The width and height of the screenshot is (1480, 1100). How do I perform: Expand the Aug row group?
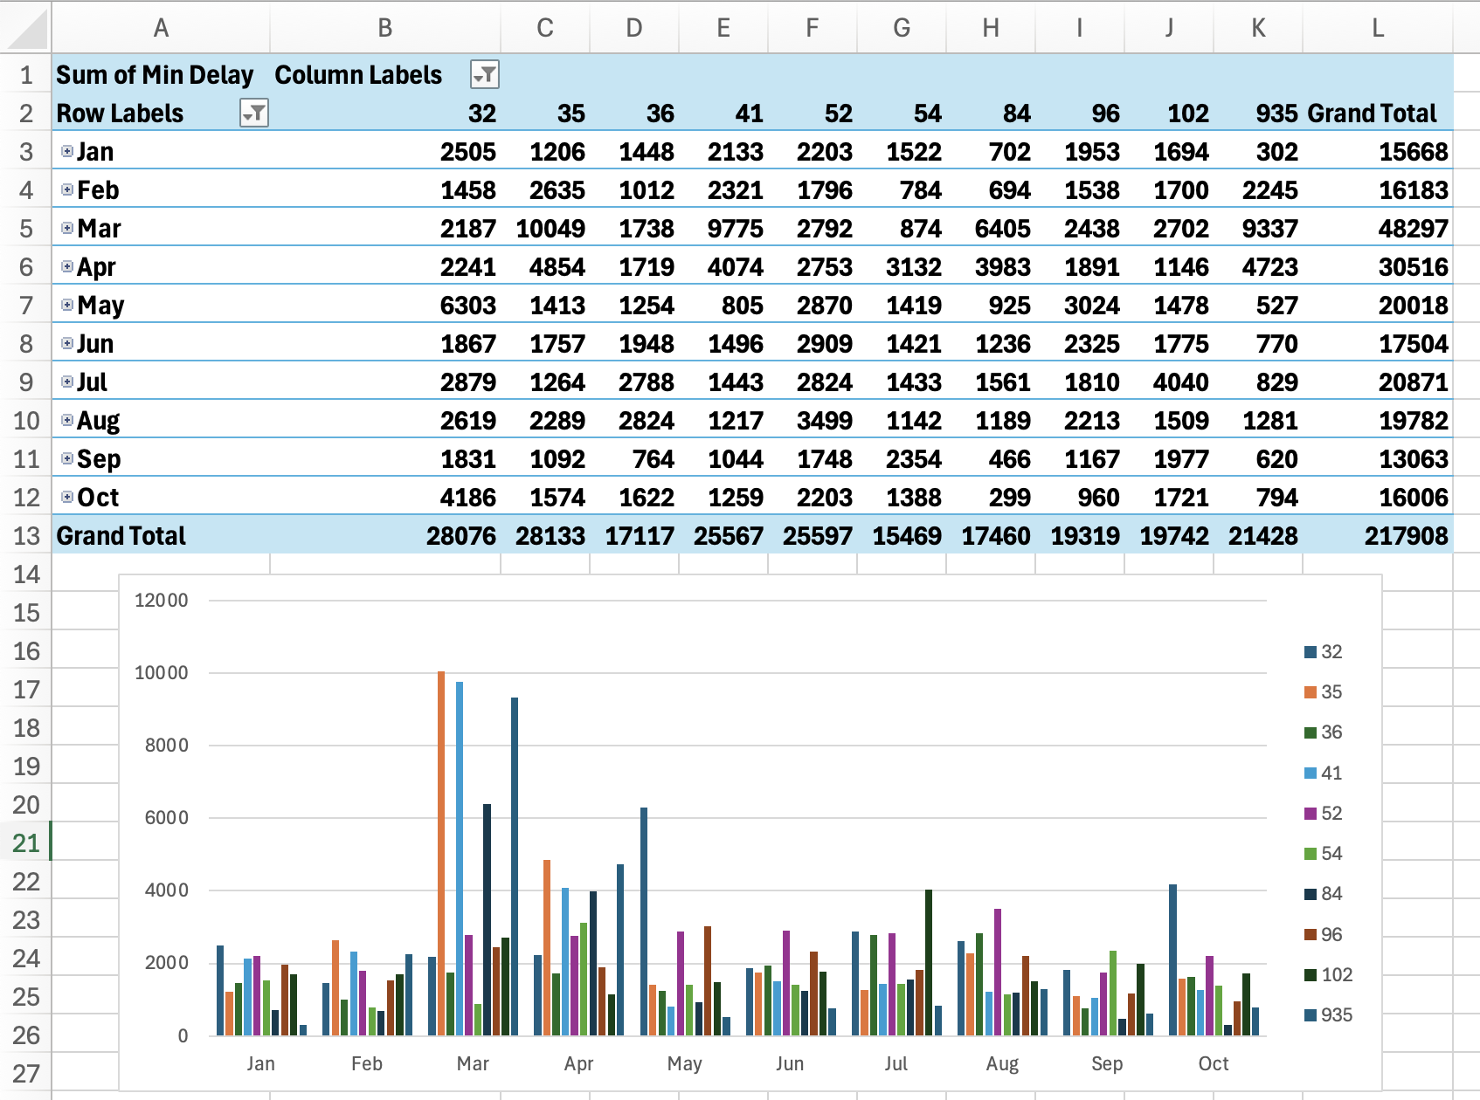(x=67, y=420)
